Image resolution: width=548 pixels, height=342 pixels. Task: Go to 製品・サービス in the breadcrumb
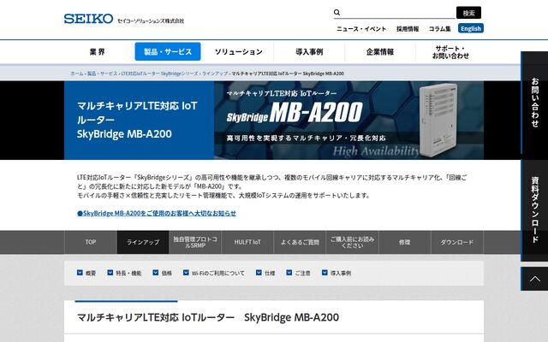(x=102, y=74)
